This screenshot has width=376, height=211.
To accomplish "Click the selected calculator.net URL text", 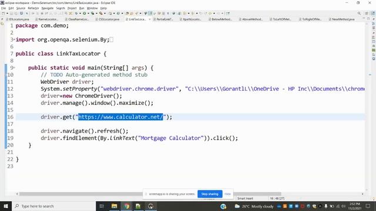I will tap(120, 117).
